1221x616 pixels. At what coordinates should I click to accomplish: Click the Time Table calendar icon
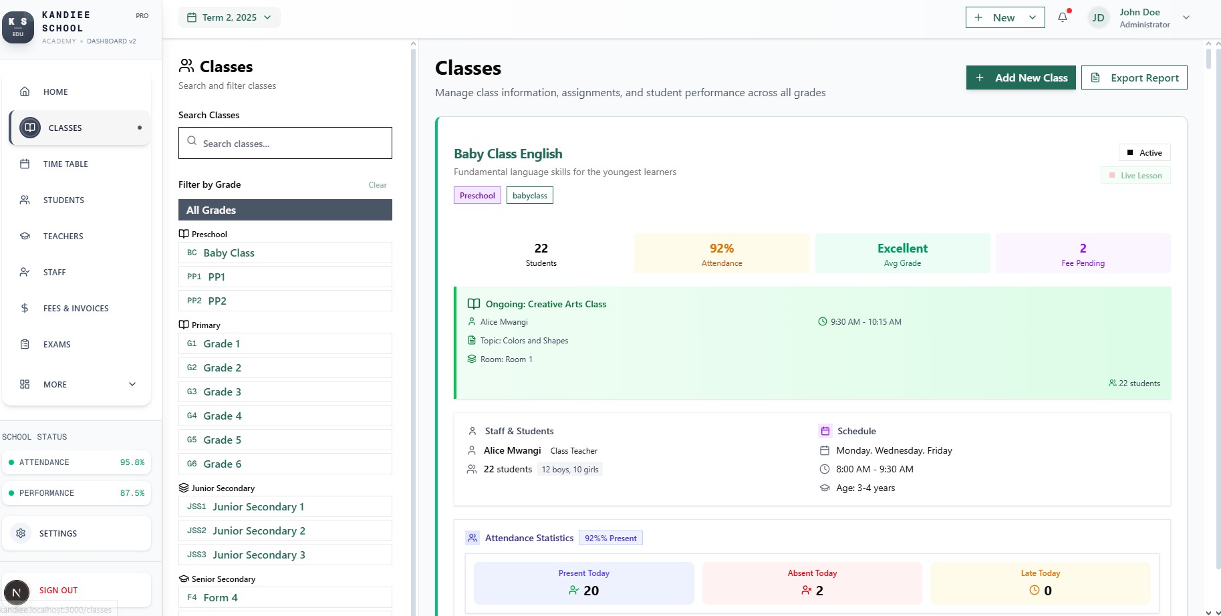click(x=25, y=164)
